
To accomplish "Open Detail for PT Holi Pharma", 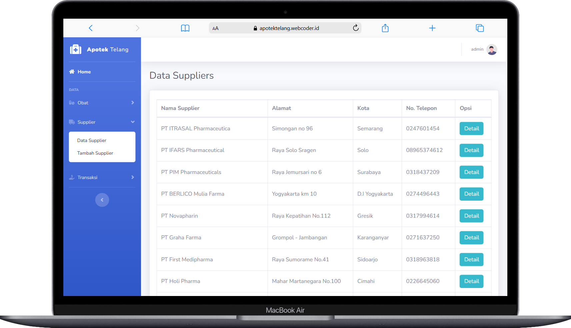I will coord(471,281).
